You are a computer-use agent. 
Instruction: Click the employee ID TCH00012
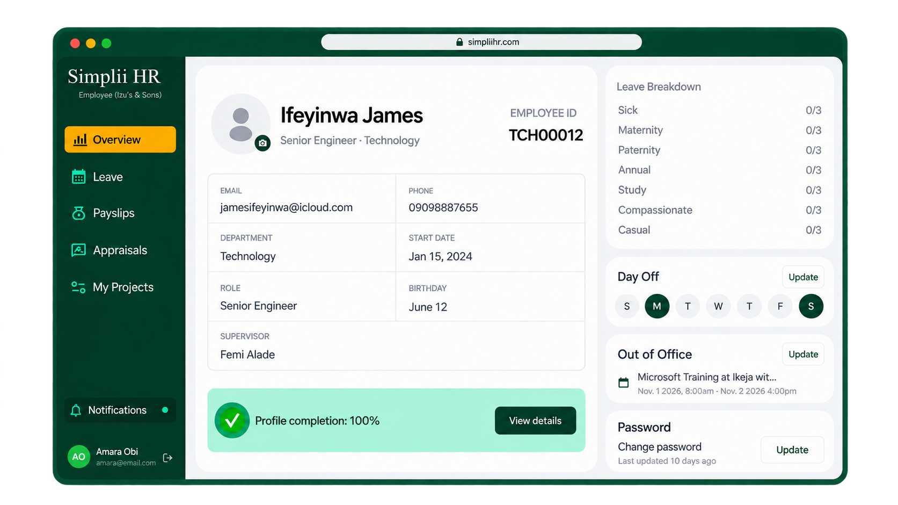546,135
